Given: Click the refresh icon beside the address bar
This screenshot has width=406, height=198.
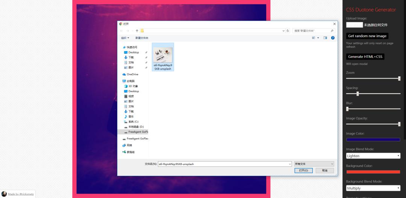Looking at the screenshot, I should coord(288,31).
